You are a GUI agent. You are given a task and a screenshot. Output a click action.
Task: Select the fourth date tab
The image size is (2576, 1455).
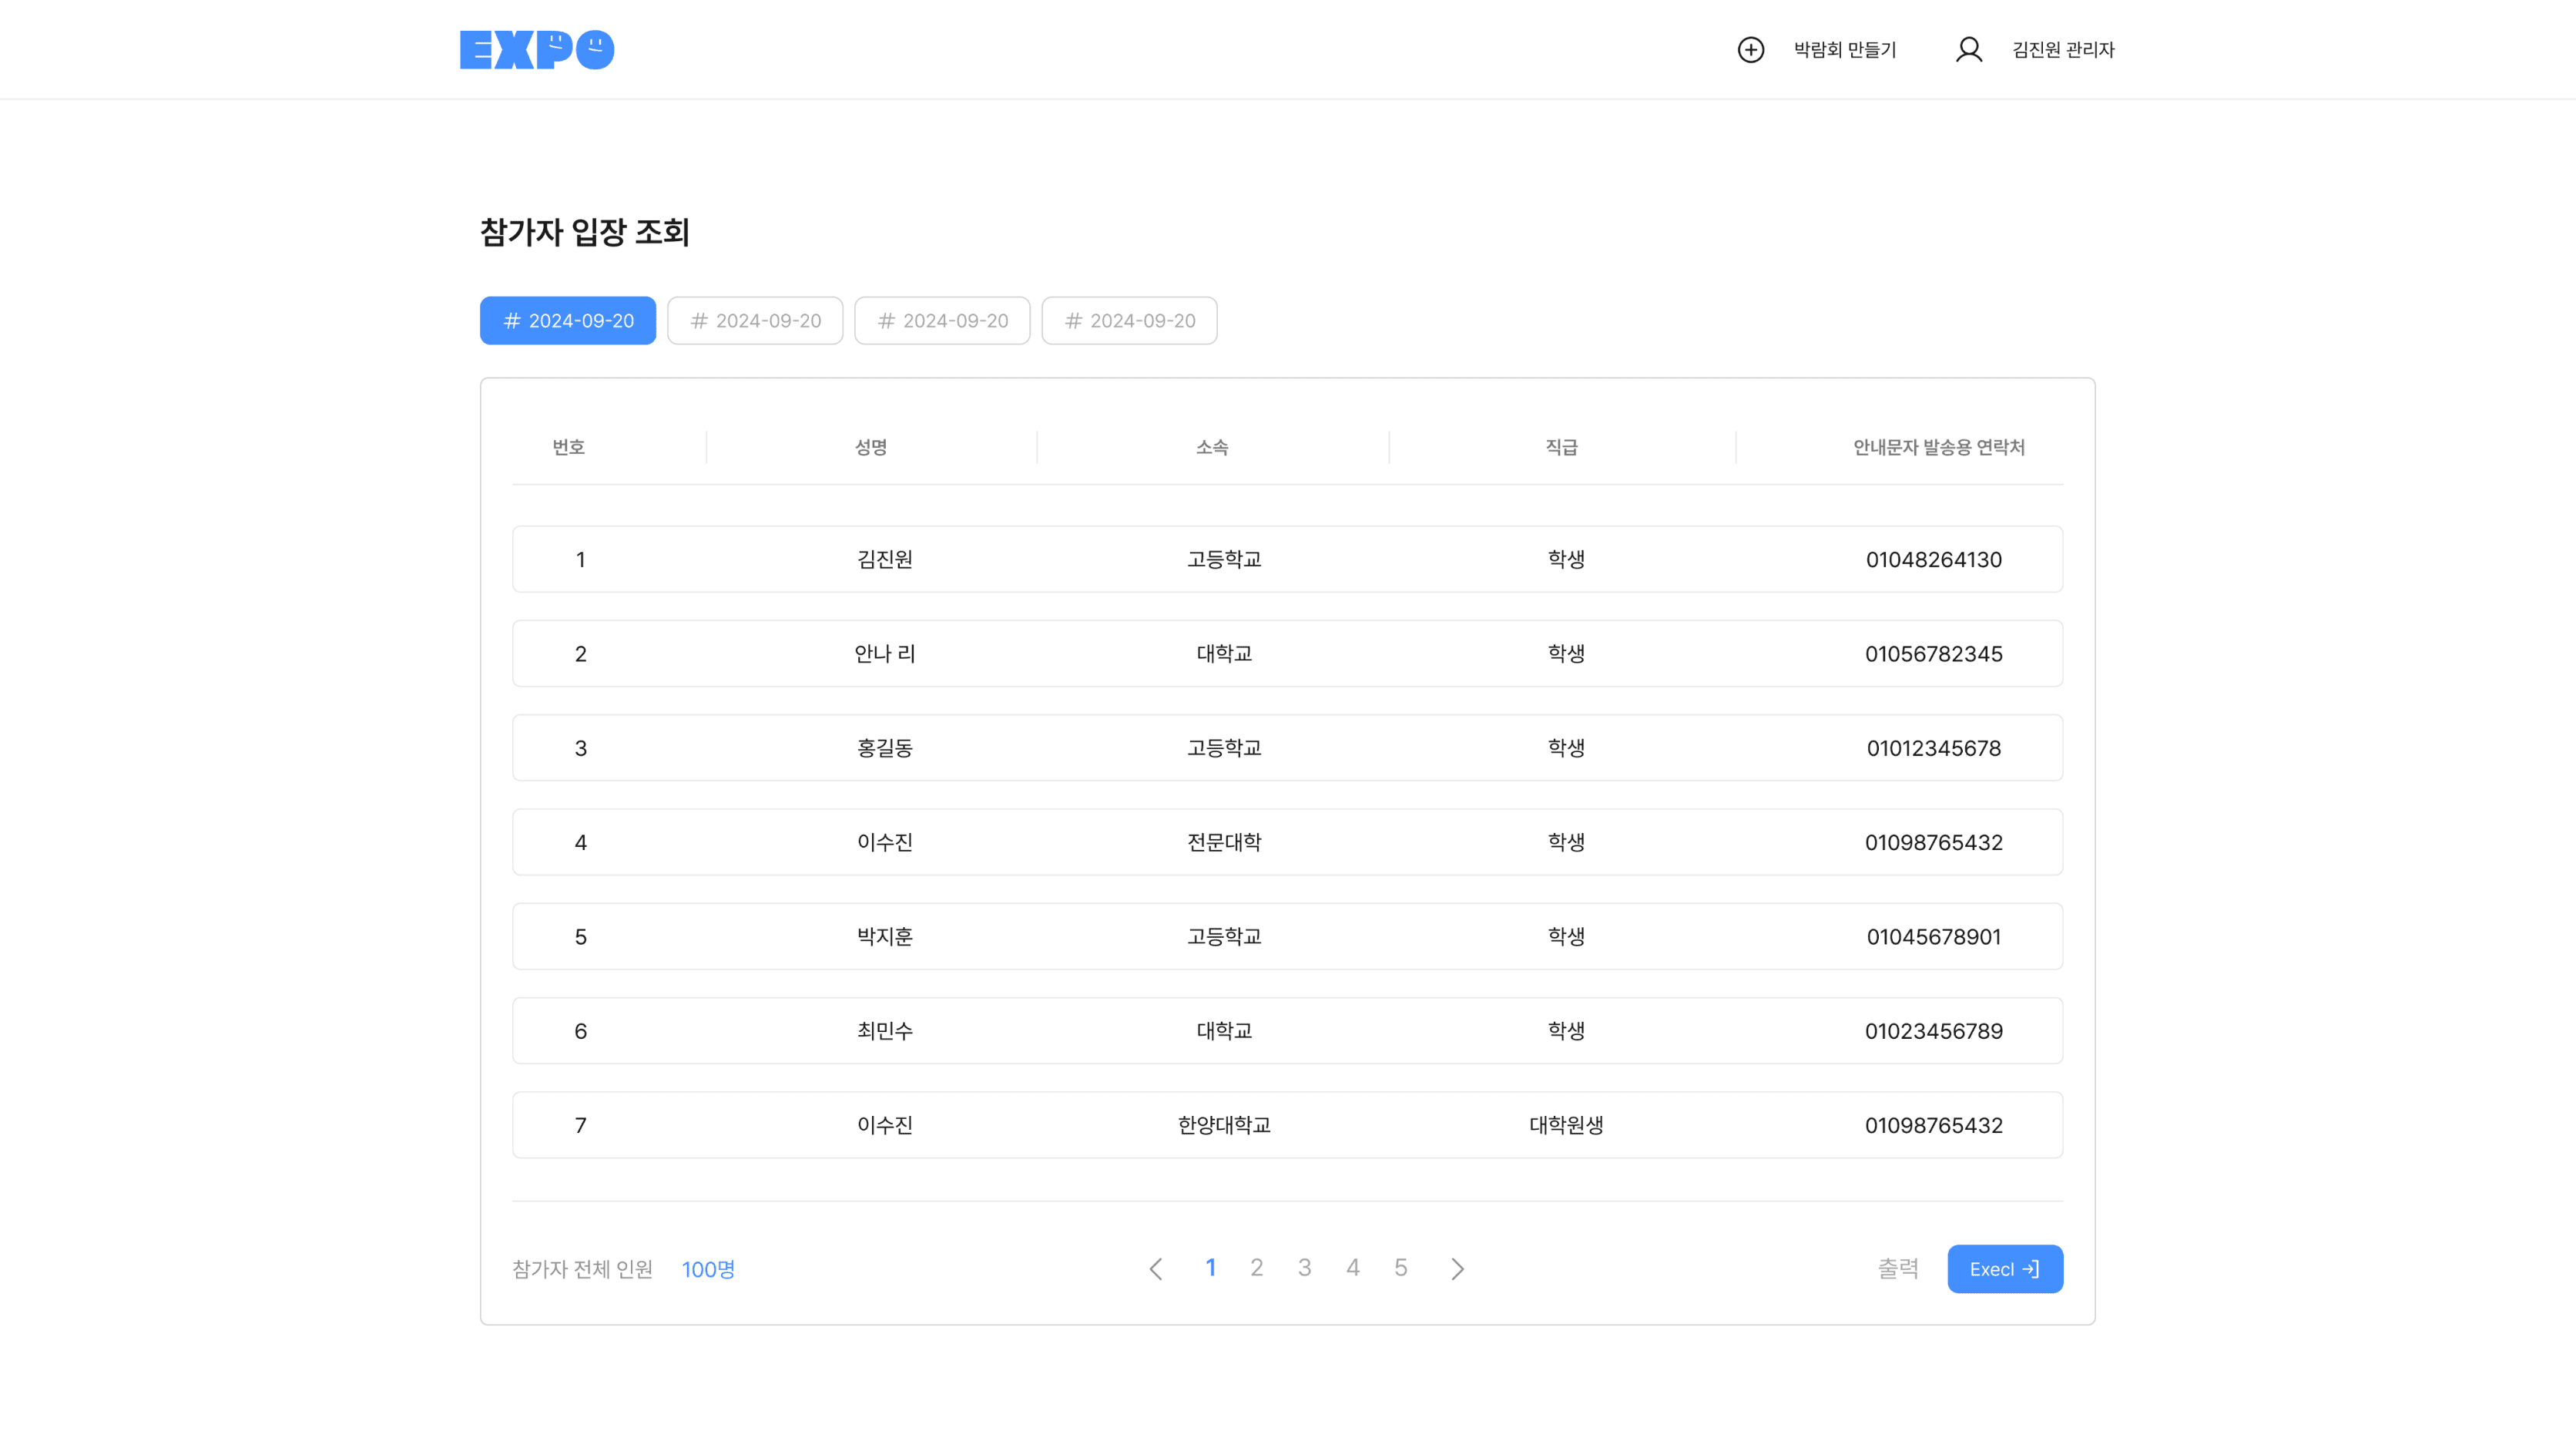point(1129,321)
